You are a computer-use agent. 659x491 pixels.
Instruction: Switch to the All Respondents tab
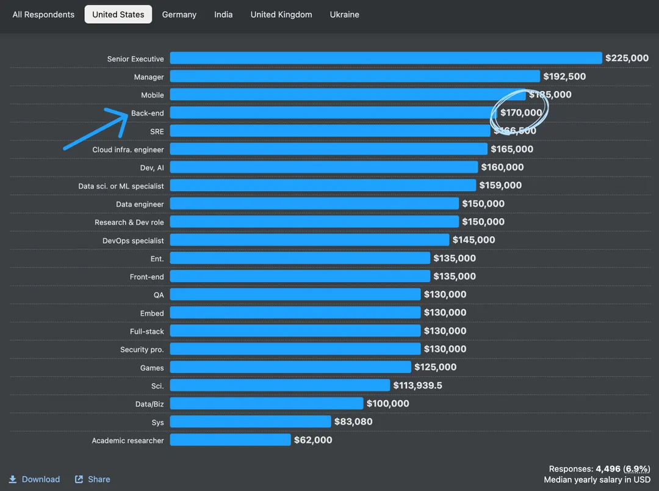43,14
